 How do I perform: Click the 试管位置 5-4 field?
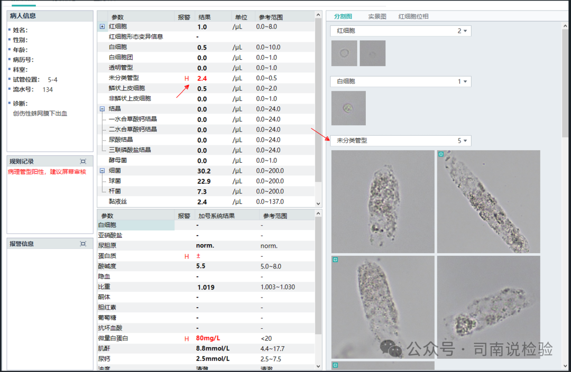tap(35, 80)
